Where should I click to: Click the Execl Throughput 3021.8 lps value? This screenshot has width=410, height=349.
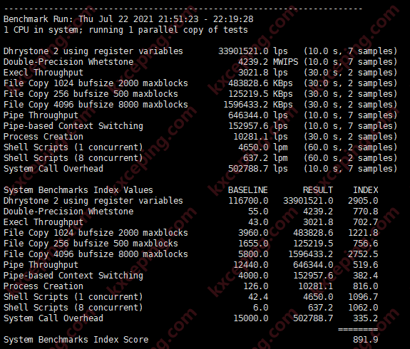[x=263, y=73]
